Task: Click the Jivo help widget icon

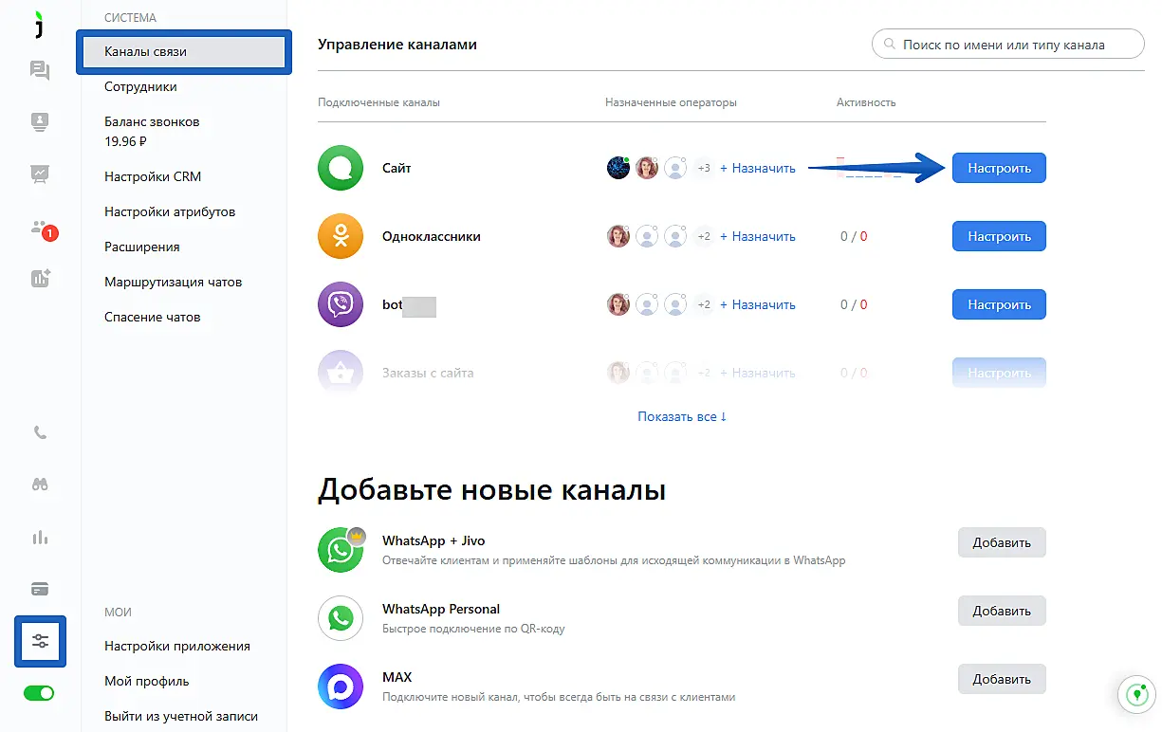Action: point(1134,694)
